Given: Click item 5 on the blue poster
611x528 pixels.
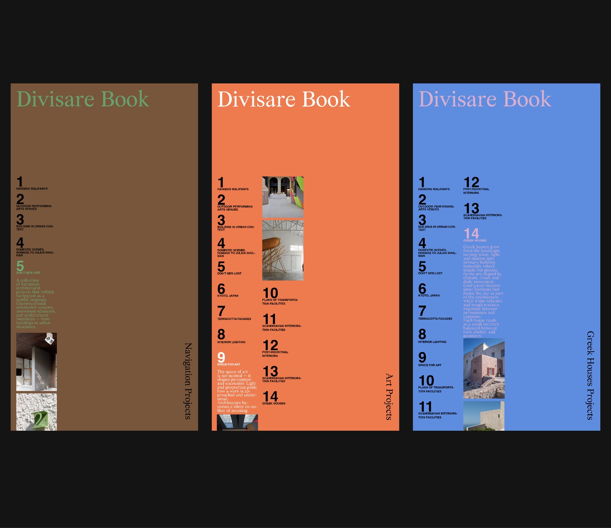Looking at the screenshot, I should click(x=431, y=268).
